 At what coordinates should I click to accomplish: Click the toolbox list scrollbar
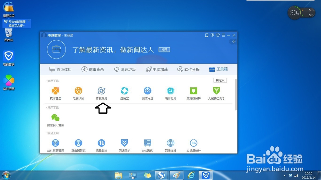pos(236,94)
